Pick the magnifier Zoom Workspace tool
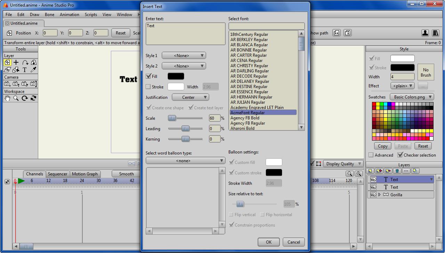Image resolution: width=445 pixels, height=253 pixels. tap(16, 98)
